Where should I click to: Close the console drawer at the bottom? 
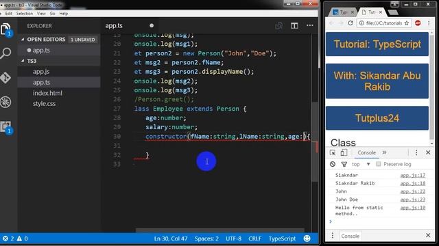pos(428,235)
